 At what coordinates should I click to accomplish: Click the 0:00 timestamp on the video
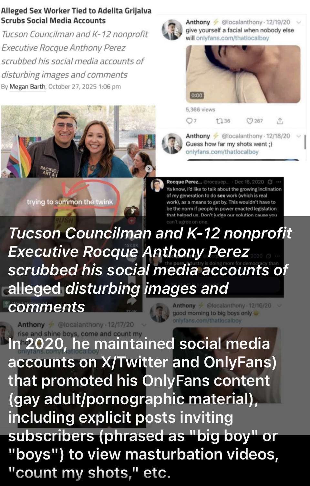coord(197,95)
